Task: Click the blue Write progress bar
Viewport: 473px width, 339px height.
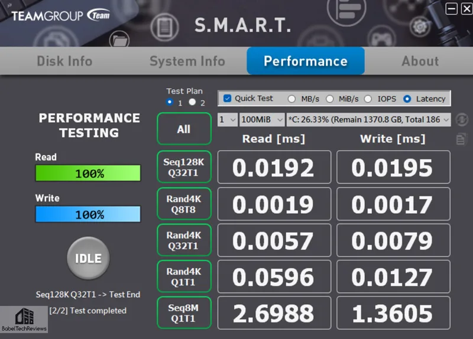Action: [x=88, y=214]
